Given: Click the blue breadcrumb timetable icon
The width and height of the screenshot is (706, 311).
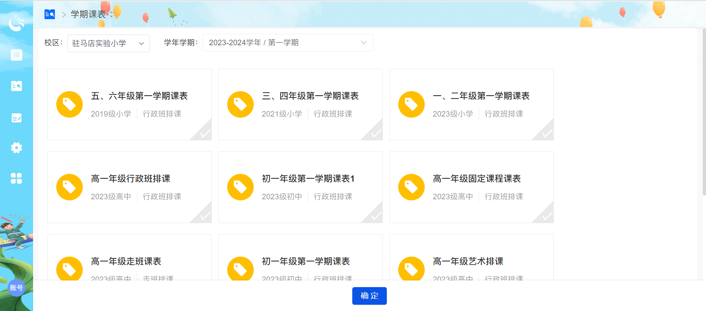Looking at the screenshot, I should tap(50, 14).
